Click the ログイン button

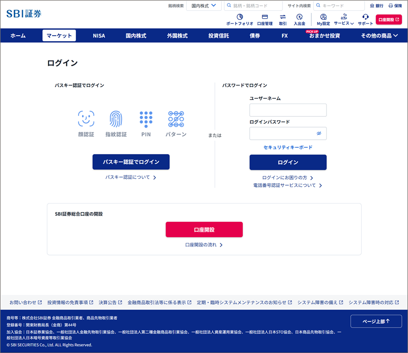pos(288,162)
